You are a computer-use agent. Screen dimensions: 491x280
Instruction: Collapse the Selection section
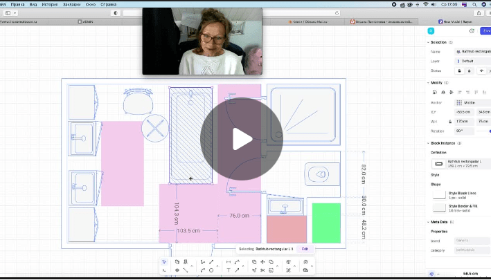pos(427,42)
